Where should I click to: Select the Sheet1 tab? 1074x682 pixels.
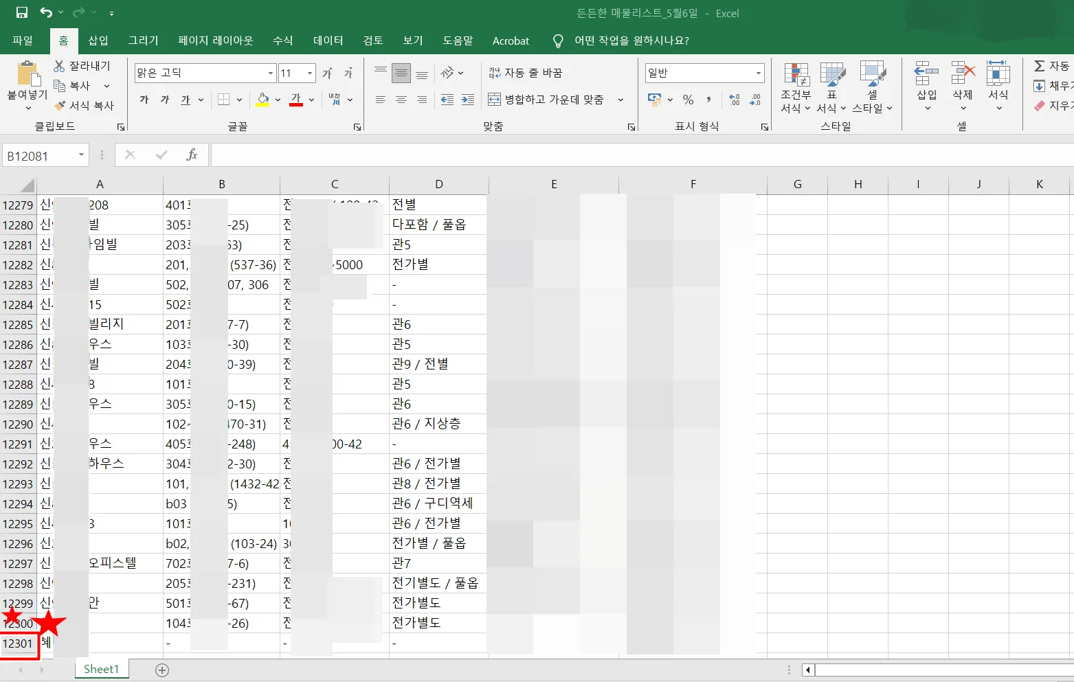101,669
